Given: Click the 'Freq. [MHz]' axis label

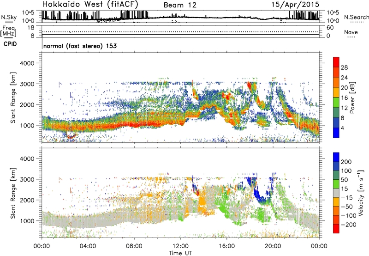Looking at the screenshot, I should pyautogui.click(x=8, y=31).
